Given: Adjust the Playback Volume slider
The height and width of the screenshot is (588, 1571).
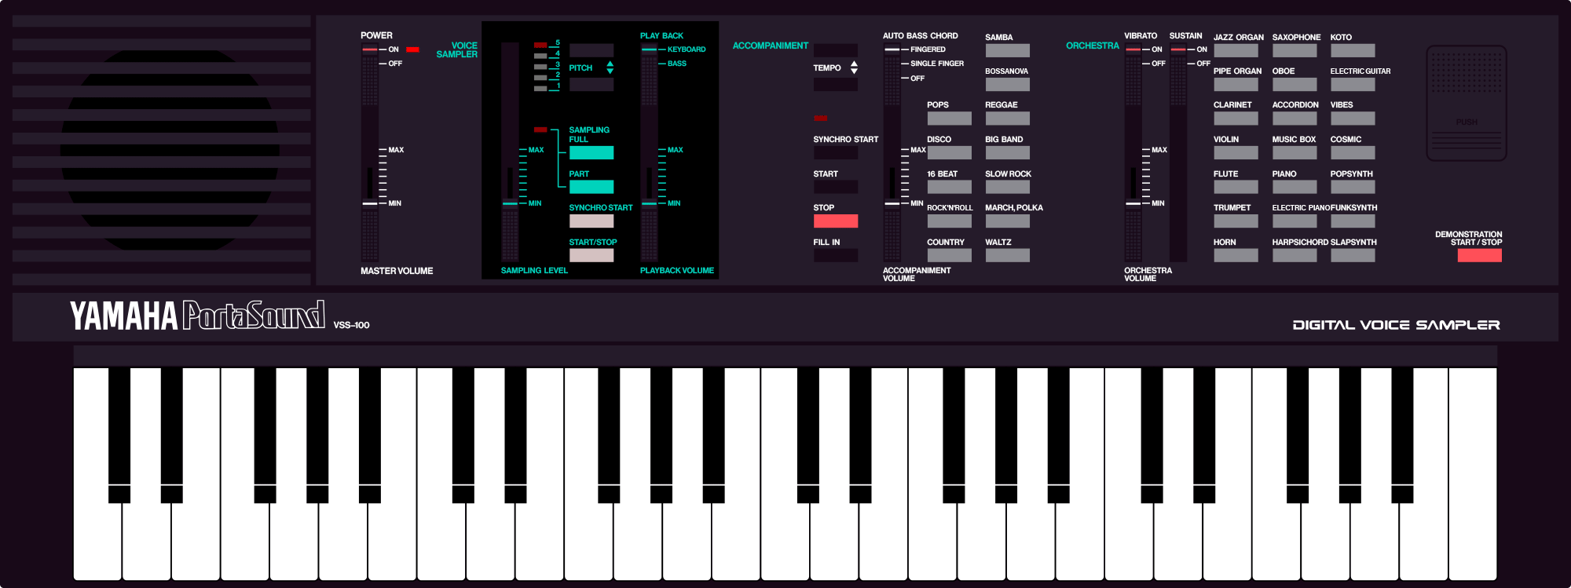Looking at the screenshot, I should (x=649, y=203).
